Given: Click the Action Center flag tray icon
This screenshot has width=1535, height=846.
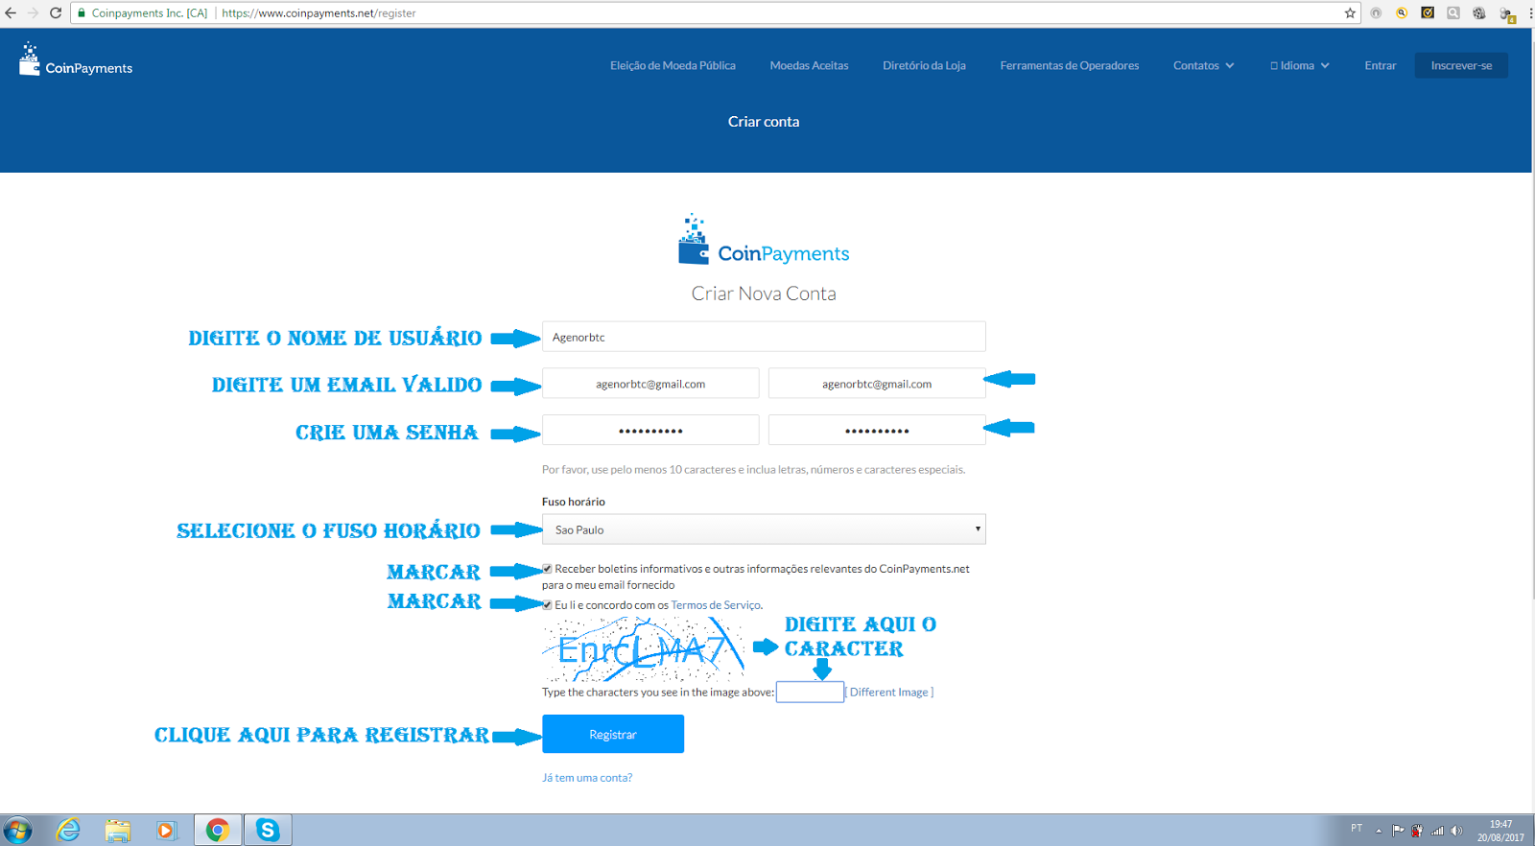Looking at the screenshot, I should pyautogui.click(x=1398, y=831).
